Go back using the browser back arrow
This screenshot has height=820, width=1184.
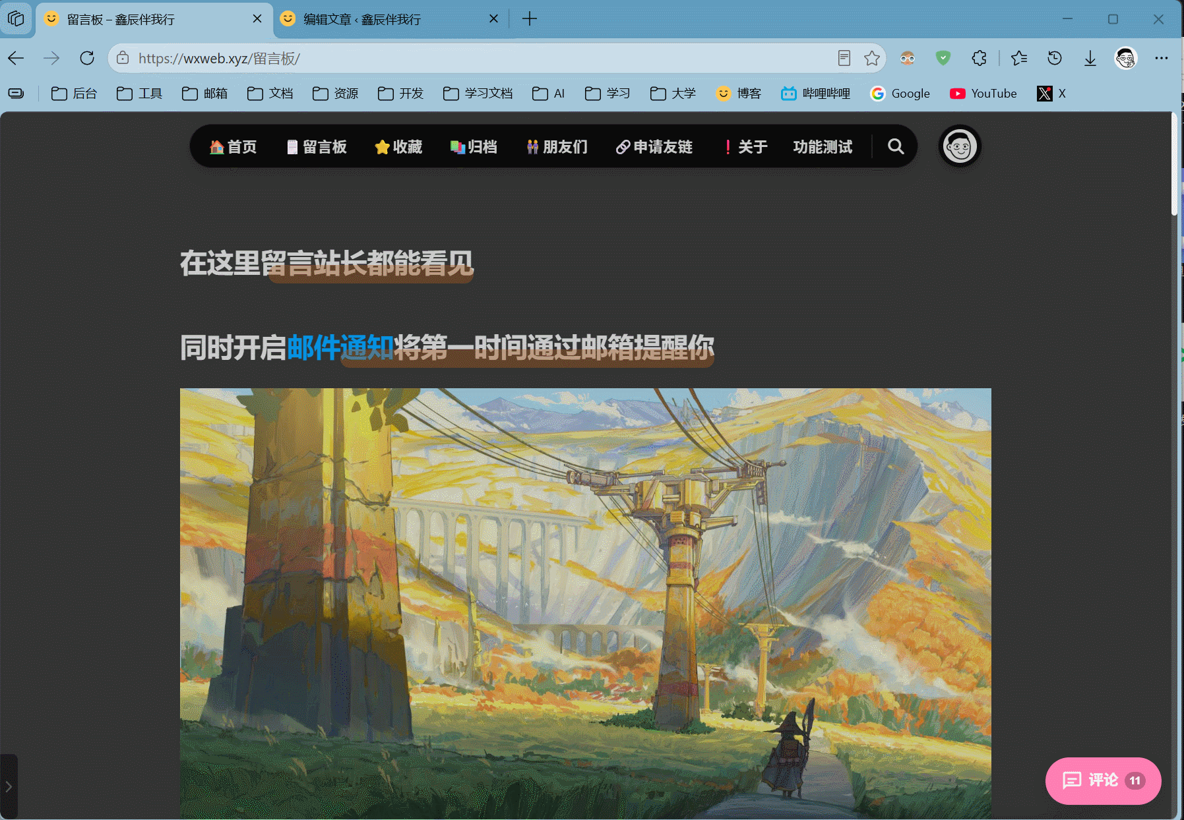point(16,58)
